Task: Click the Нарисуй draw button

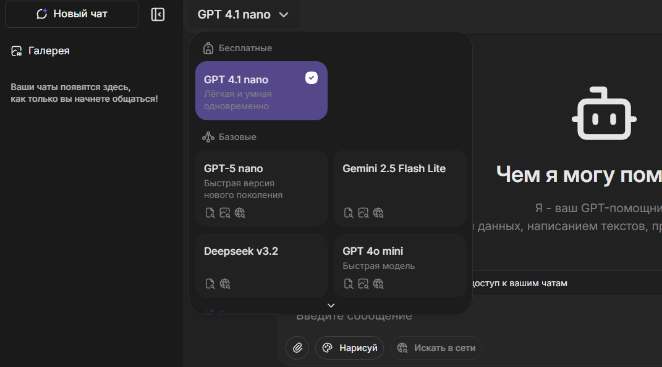Action: tap(350, 348)
